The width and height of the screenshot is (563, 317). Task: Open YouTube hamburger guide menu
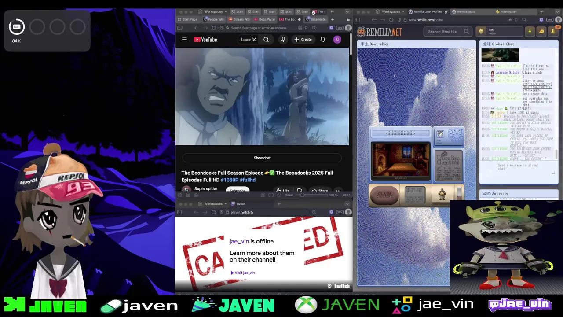(x=184, y=40)
